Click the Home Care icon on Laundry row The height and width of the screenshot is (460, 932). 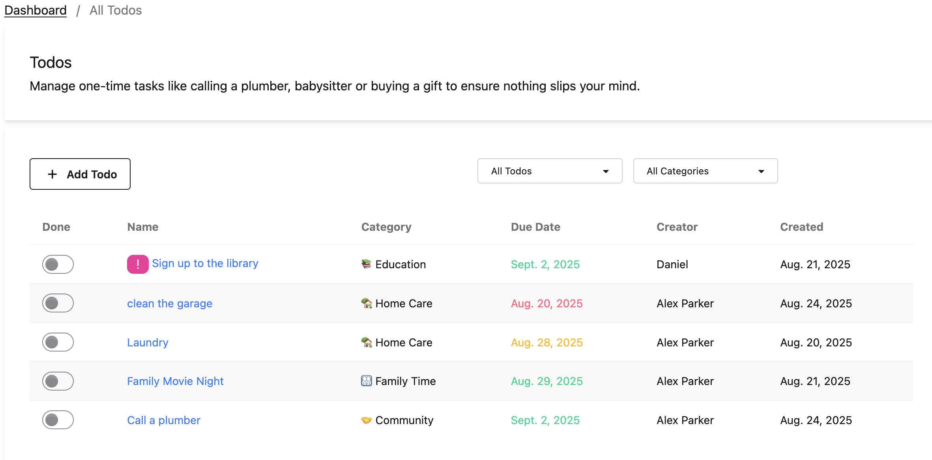tap(366, 342)
